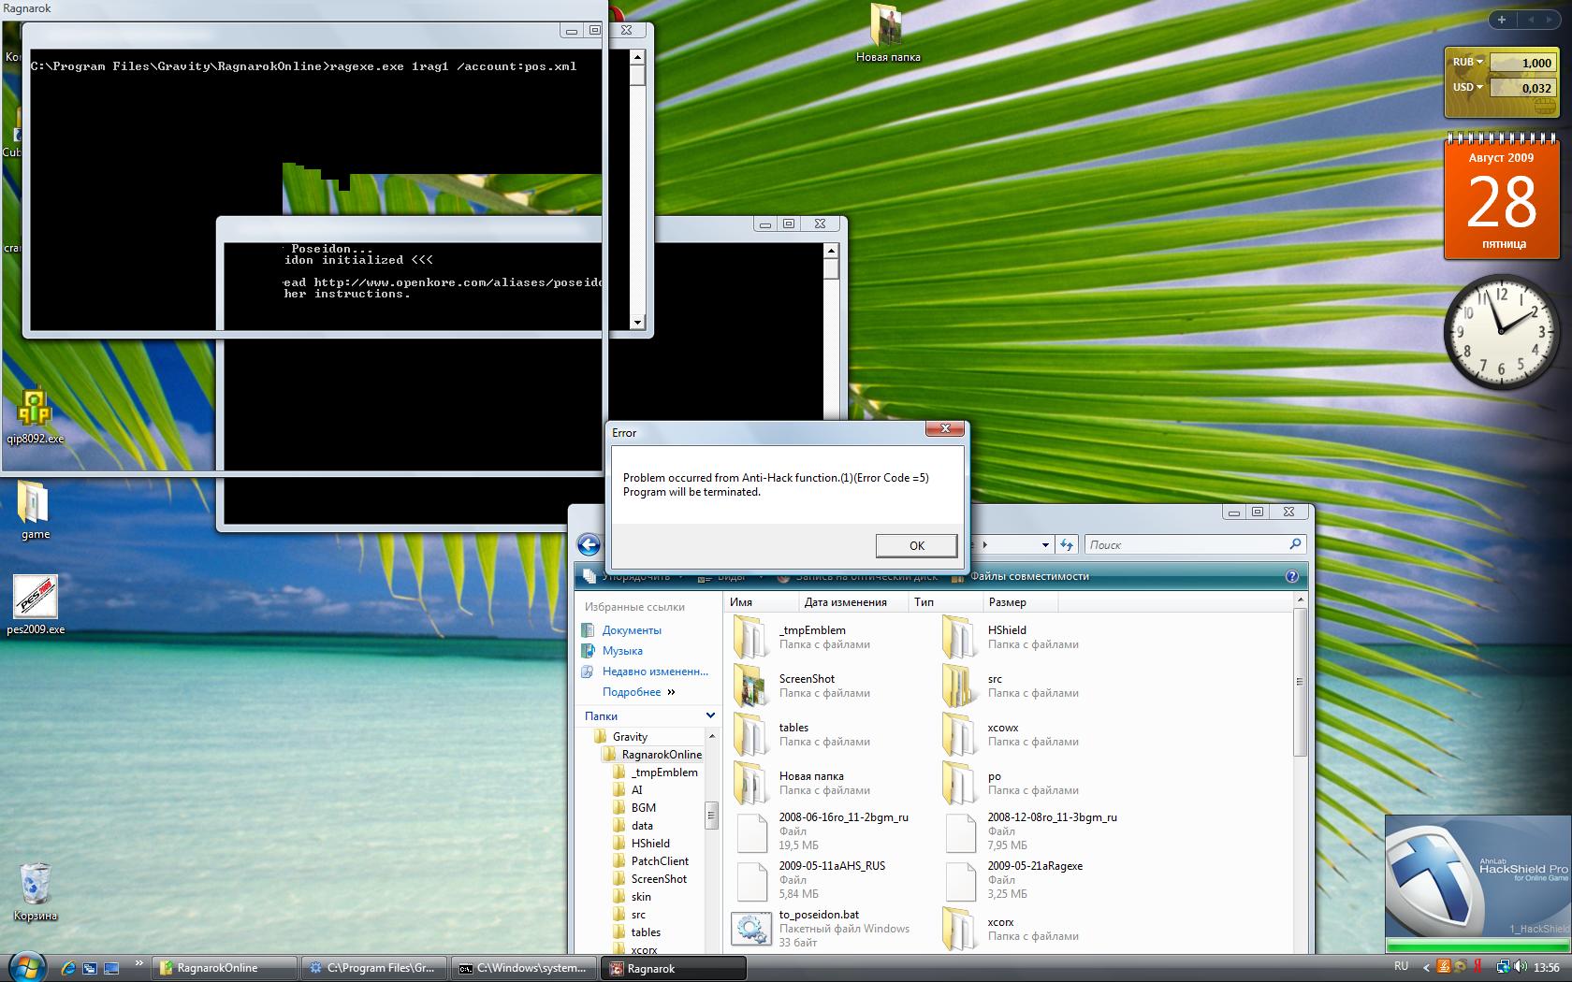Image resolution: width=1572 pixels, height=982 pixels.
Task: Select the po folder icon
Action: [960, 783]
